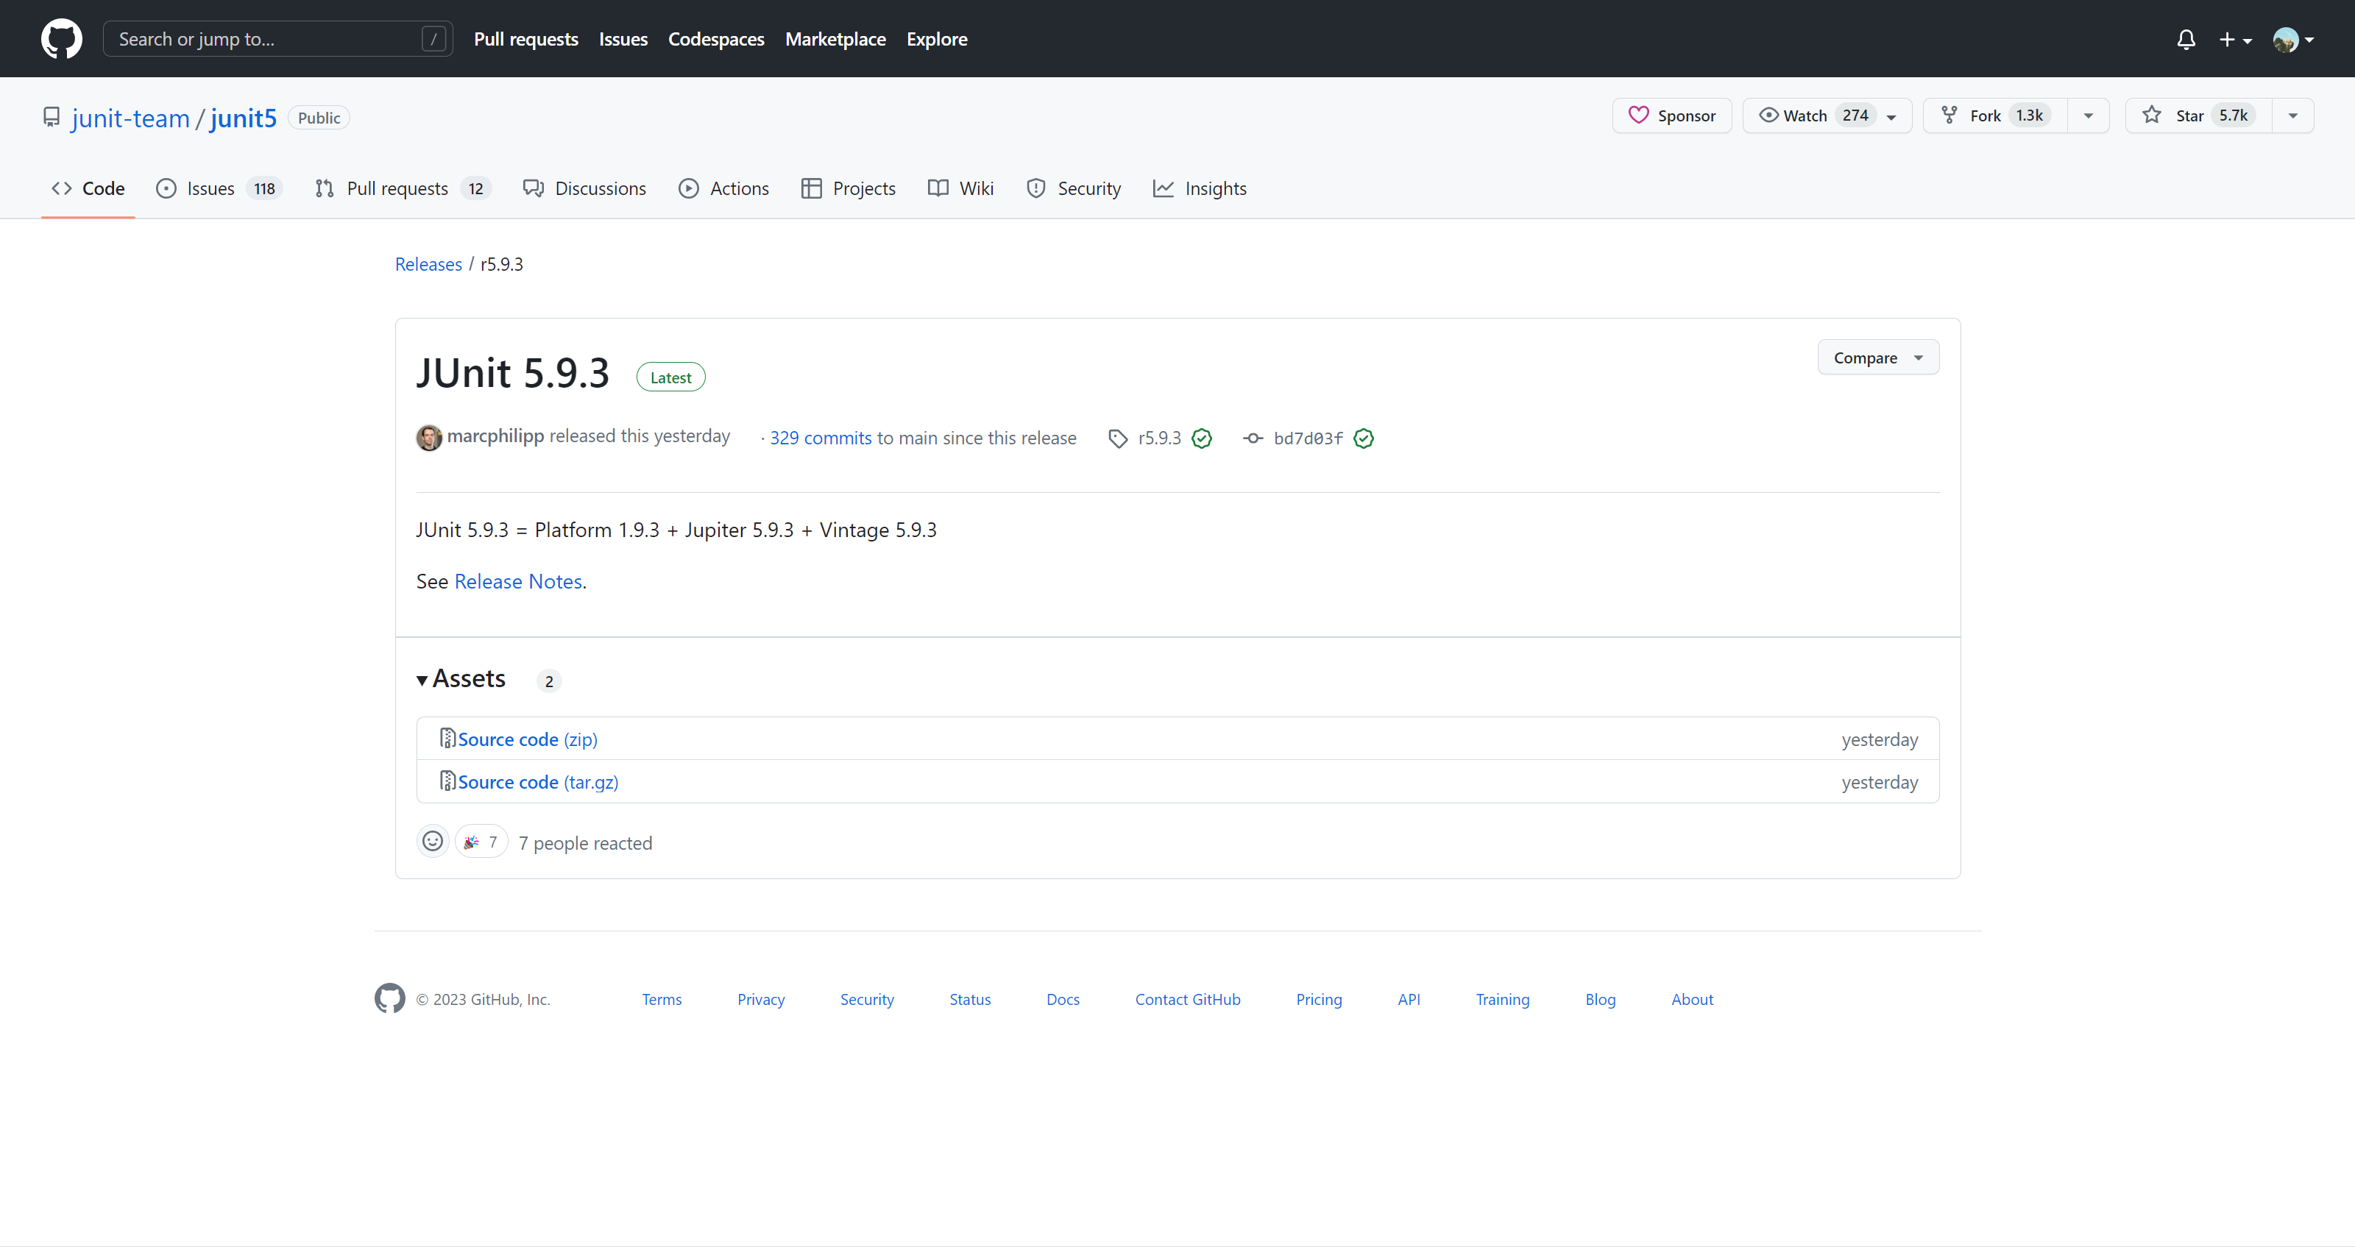Viewport: 2355px width, 1247px height.
Task: Open Marketplace in the top header
Action: (835, 39)
